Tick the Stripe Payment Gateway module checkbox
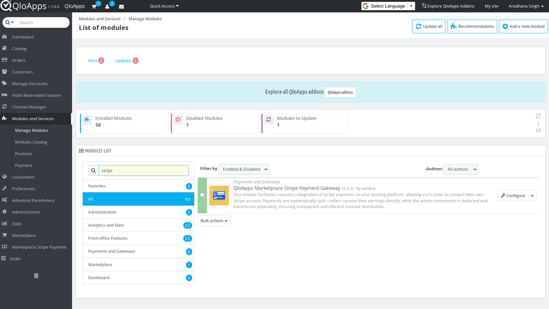Screen dimensions: 549x309 pyautogui.click(x=202, y=195)
